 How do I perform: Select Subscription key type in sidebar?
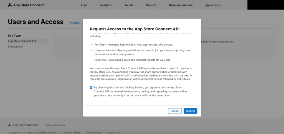point(16,46)
